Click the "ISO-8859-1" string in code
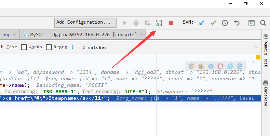The height and width of the screenshot is (136, 270). point(58,92)
